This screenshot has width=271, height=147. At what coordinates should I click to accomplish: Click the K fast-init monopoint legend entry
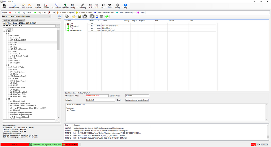(65, 12)
